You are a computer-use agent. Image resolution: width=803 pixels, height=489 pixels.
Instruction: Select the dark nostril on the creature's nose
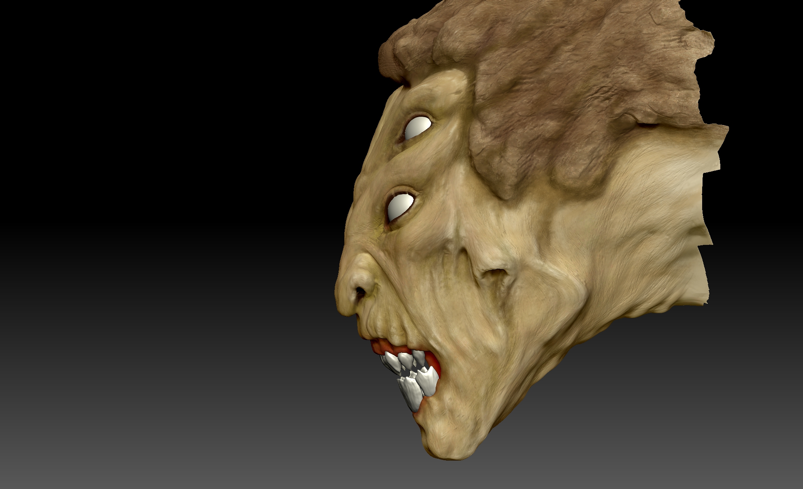pos(361,292)
